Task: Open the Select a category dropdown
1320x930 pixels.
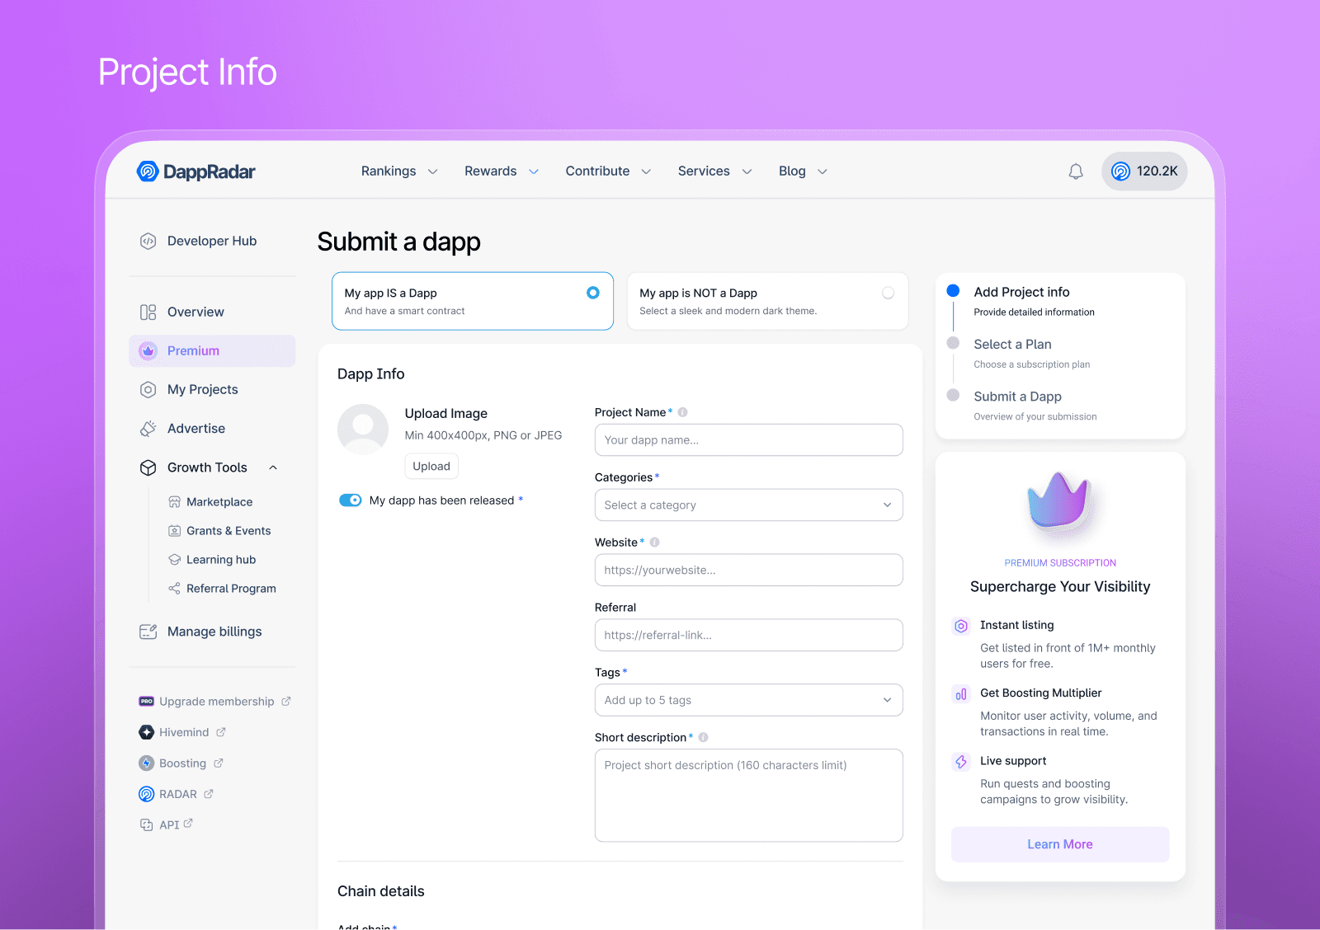Action: coord(748,505)
